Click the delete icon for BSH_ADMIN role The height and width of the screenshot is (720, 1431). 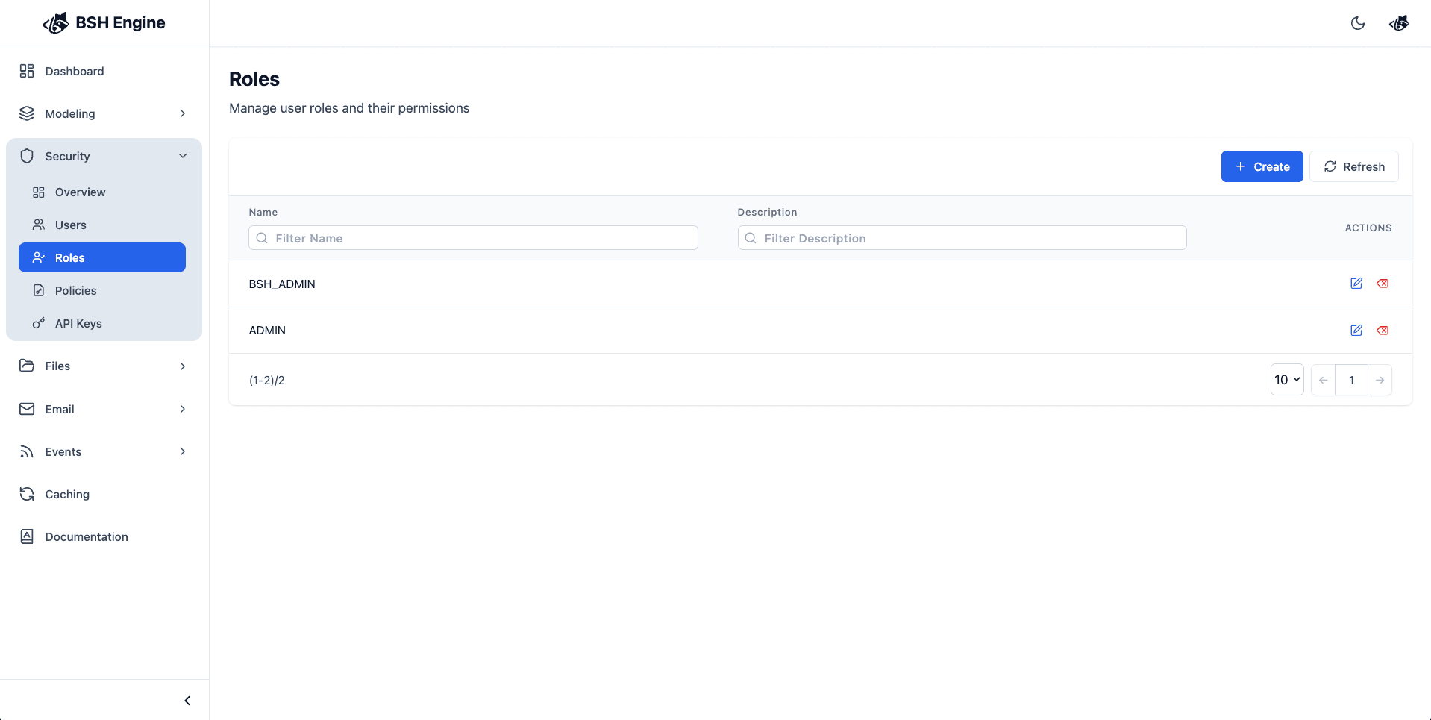[1383, 284]
